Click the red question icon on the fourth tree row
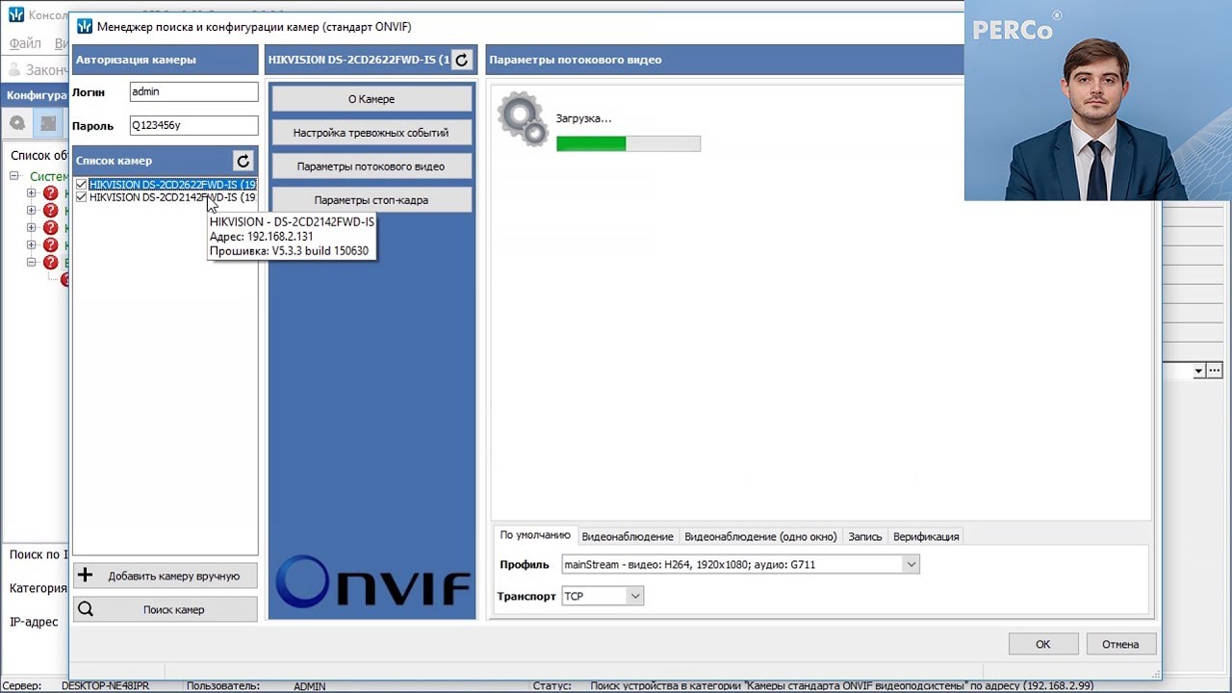This screenshot has width=1232, height=693. pos(51,245)
